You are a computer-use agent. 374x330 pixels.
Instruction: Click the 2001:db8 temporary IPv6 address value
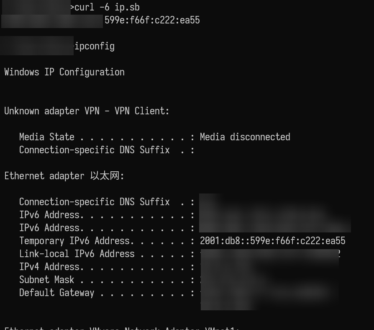click(272, 241)
